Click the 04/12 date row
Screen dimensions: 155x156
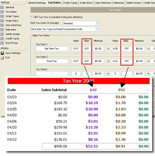12,139
